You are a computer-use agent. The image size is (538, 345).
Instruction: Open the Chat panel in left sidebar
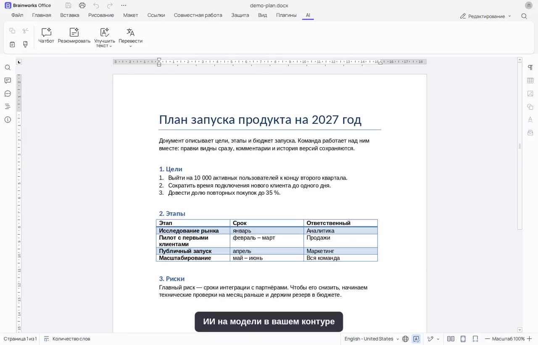coord(8,94)
